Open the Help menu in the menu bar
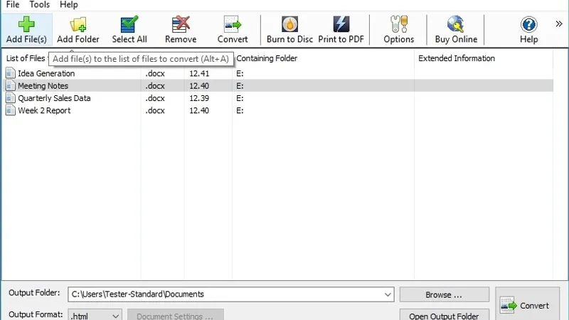569x320 pixels. [68, 4]
